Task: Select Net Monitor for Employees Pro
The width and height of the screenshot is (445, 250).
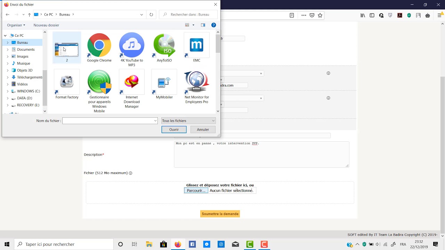Action: coord(196,87)
